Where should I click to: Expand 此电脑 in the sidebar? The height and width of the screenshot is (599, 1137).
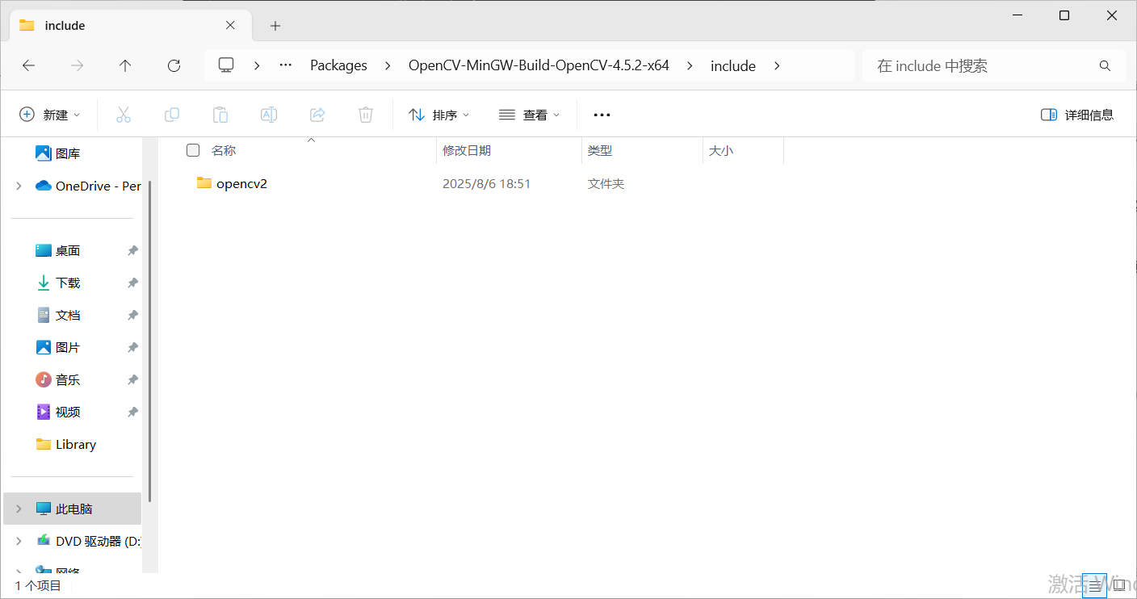[18, 509]
